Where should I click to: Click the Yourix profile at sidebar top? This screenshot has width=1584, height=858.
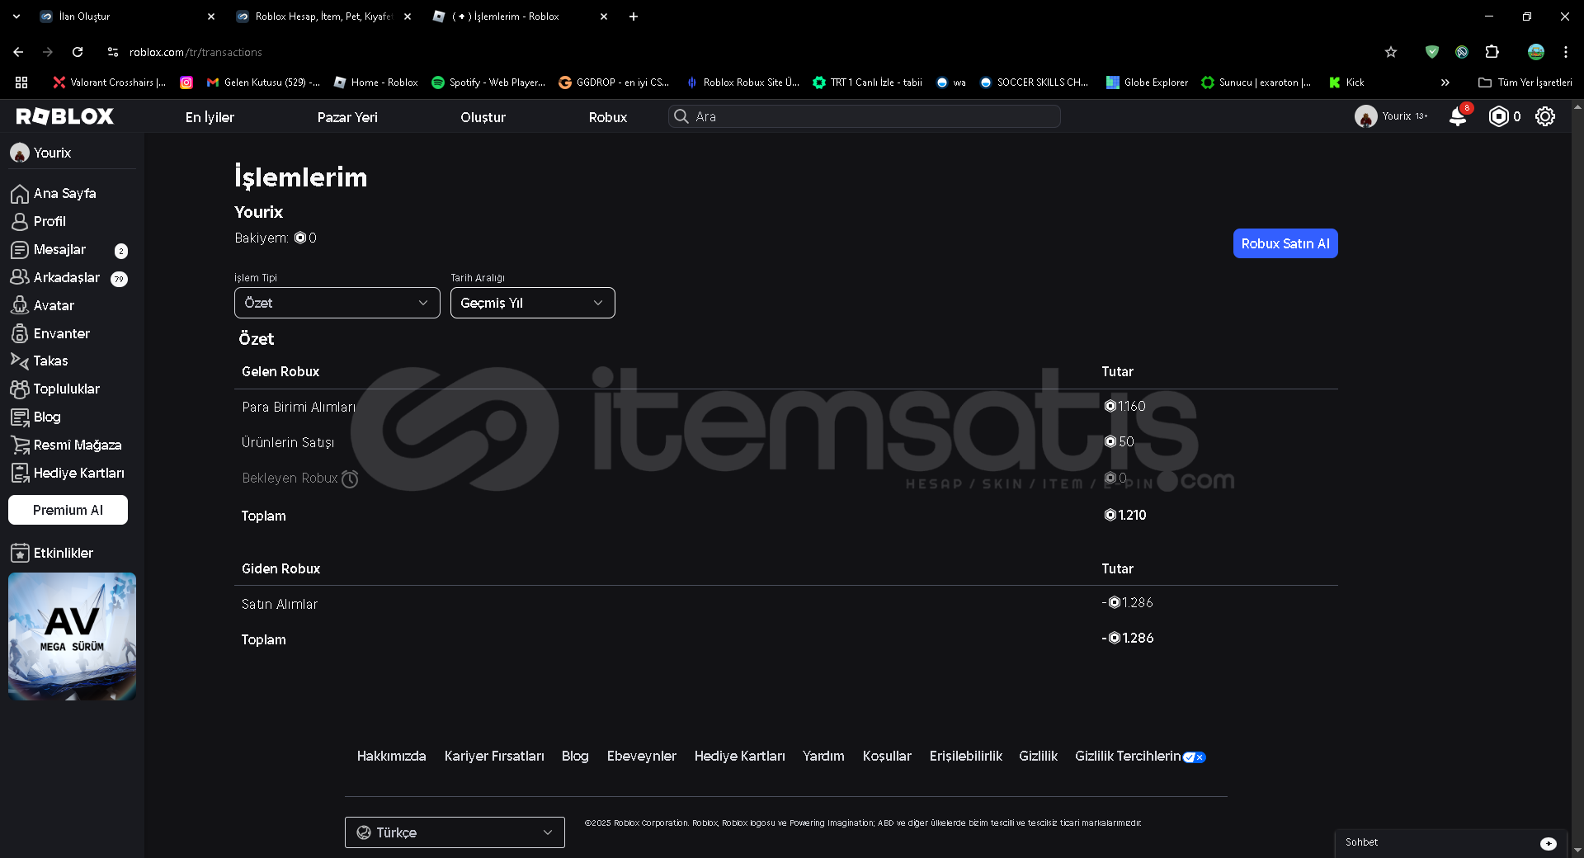click(x=41, y=153)
